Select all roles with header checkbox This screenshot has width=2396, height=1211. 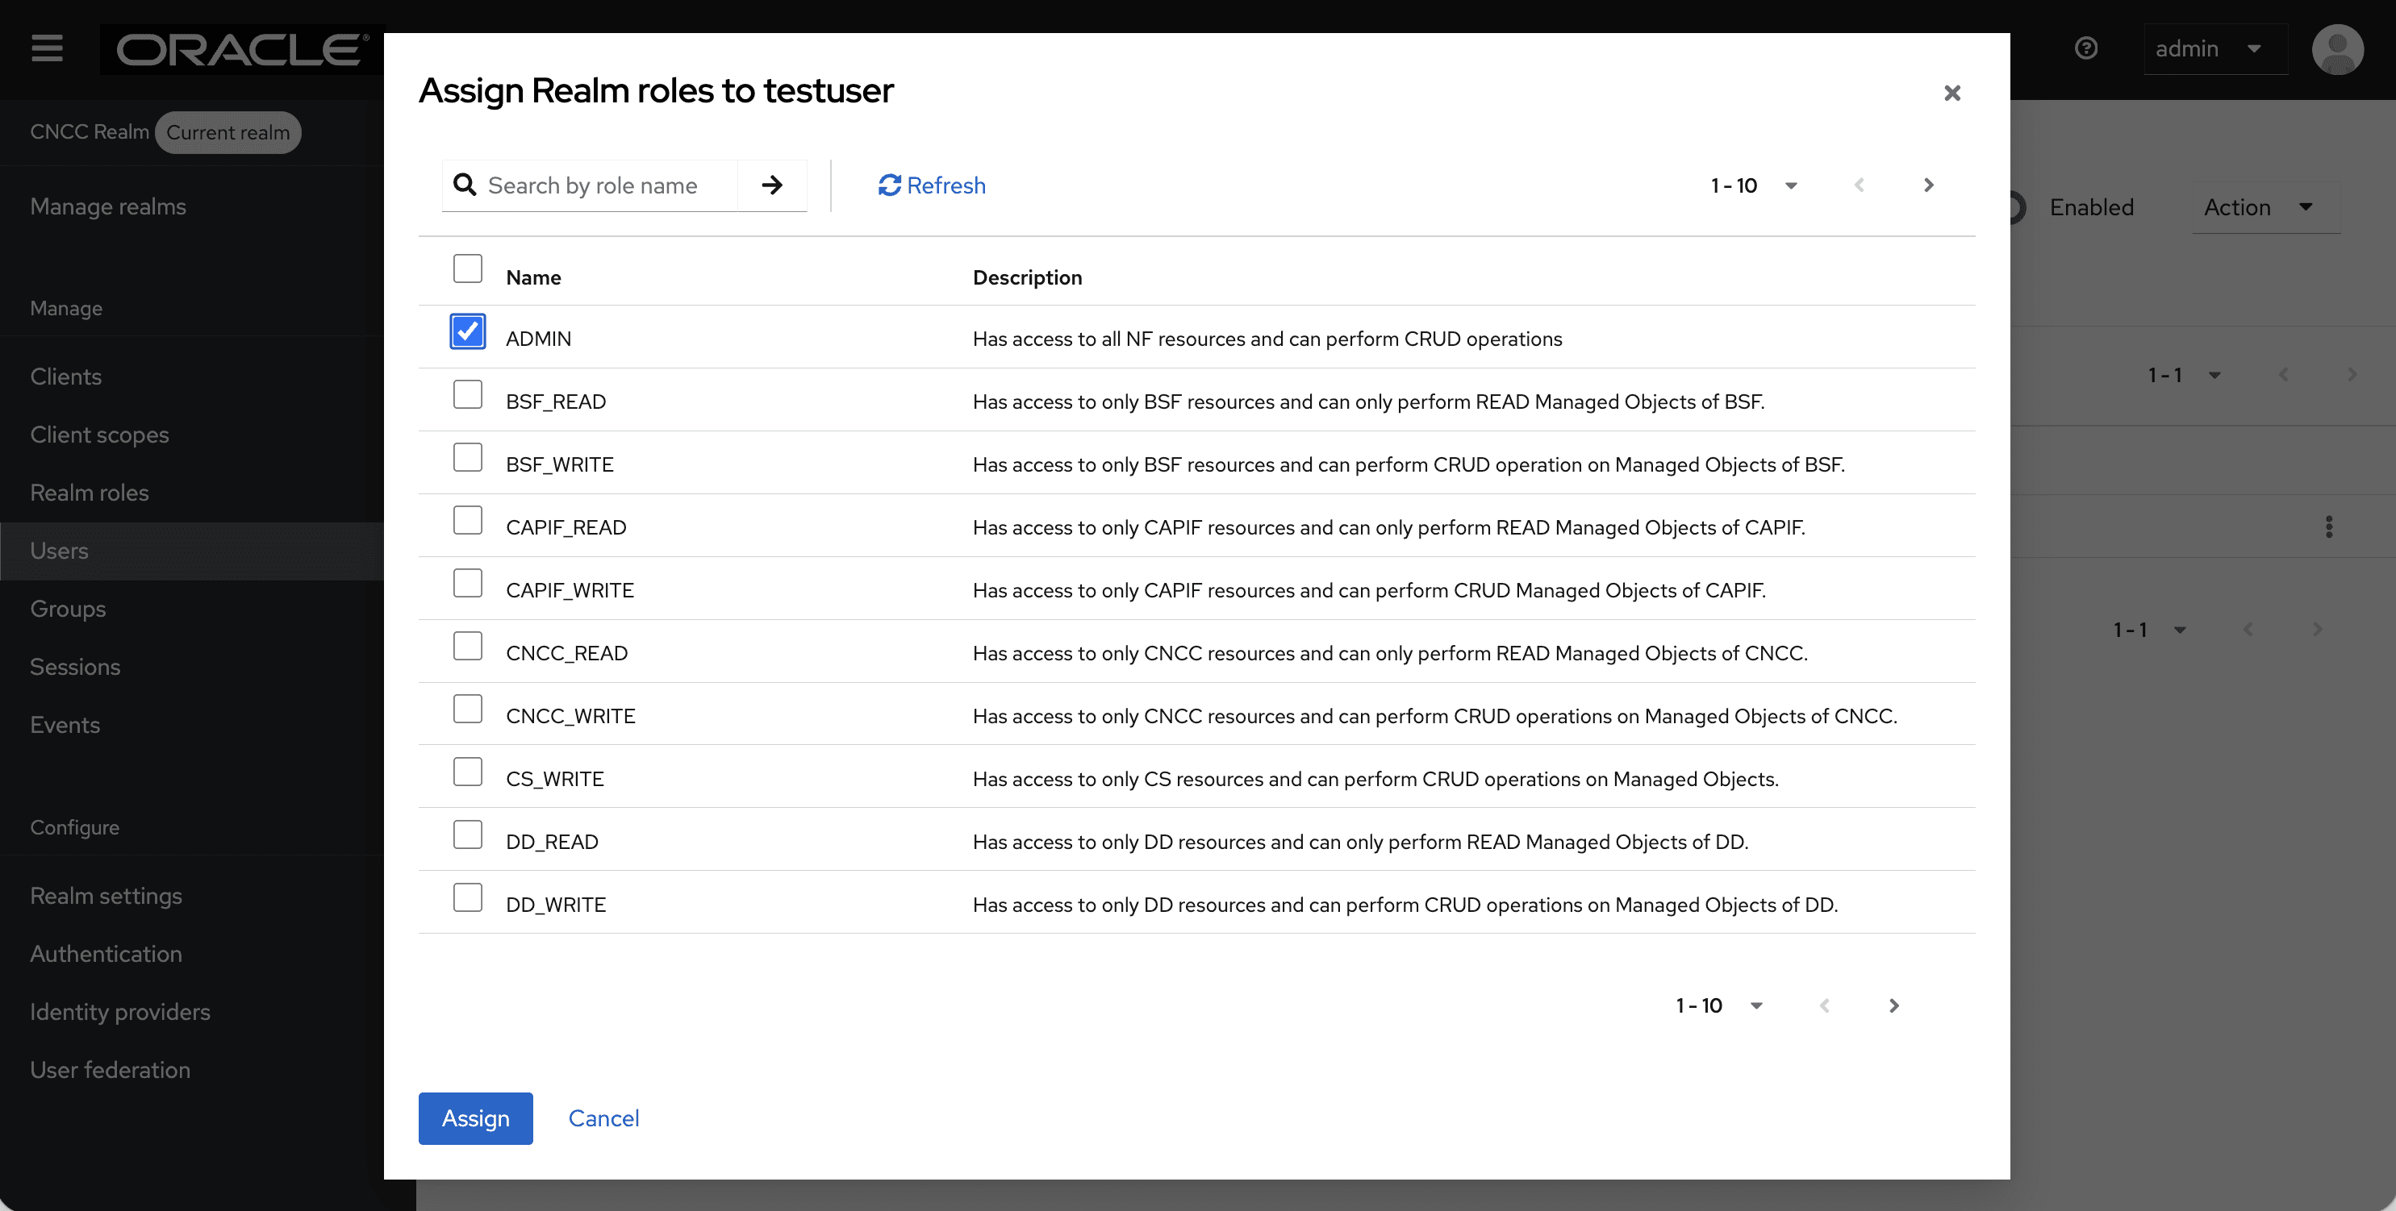[467, 268]
